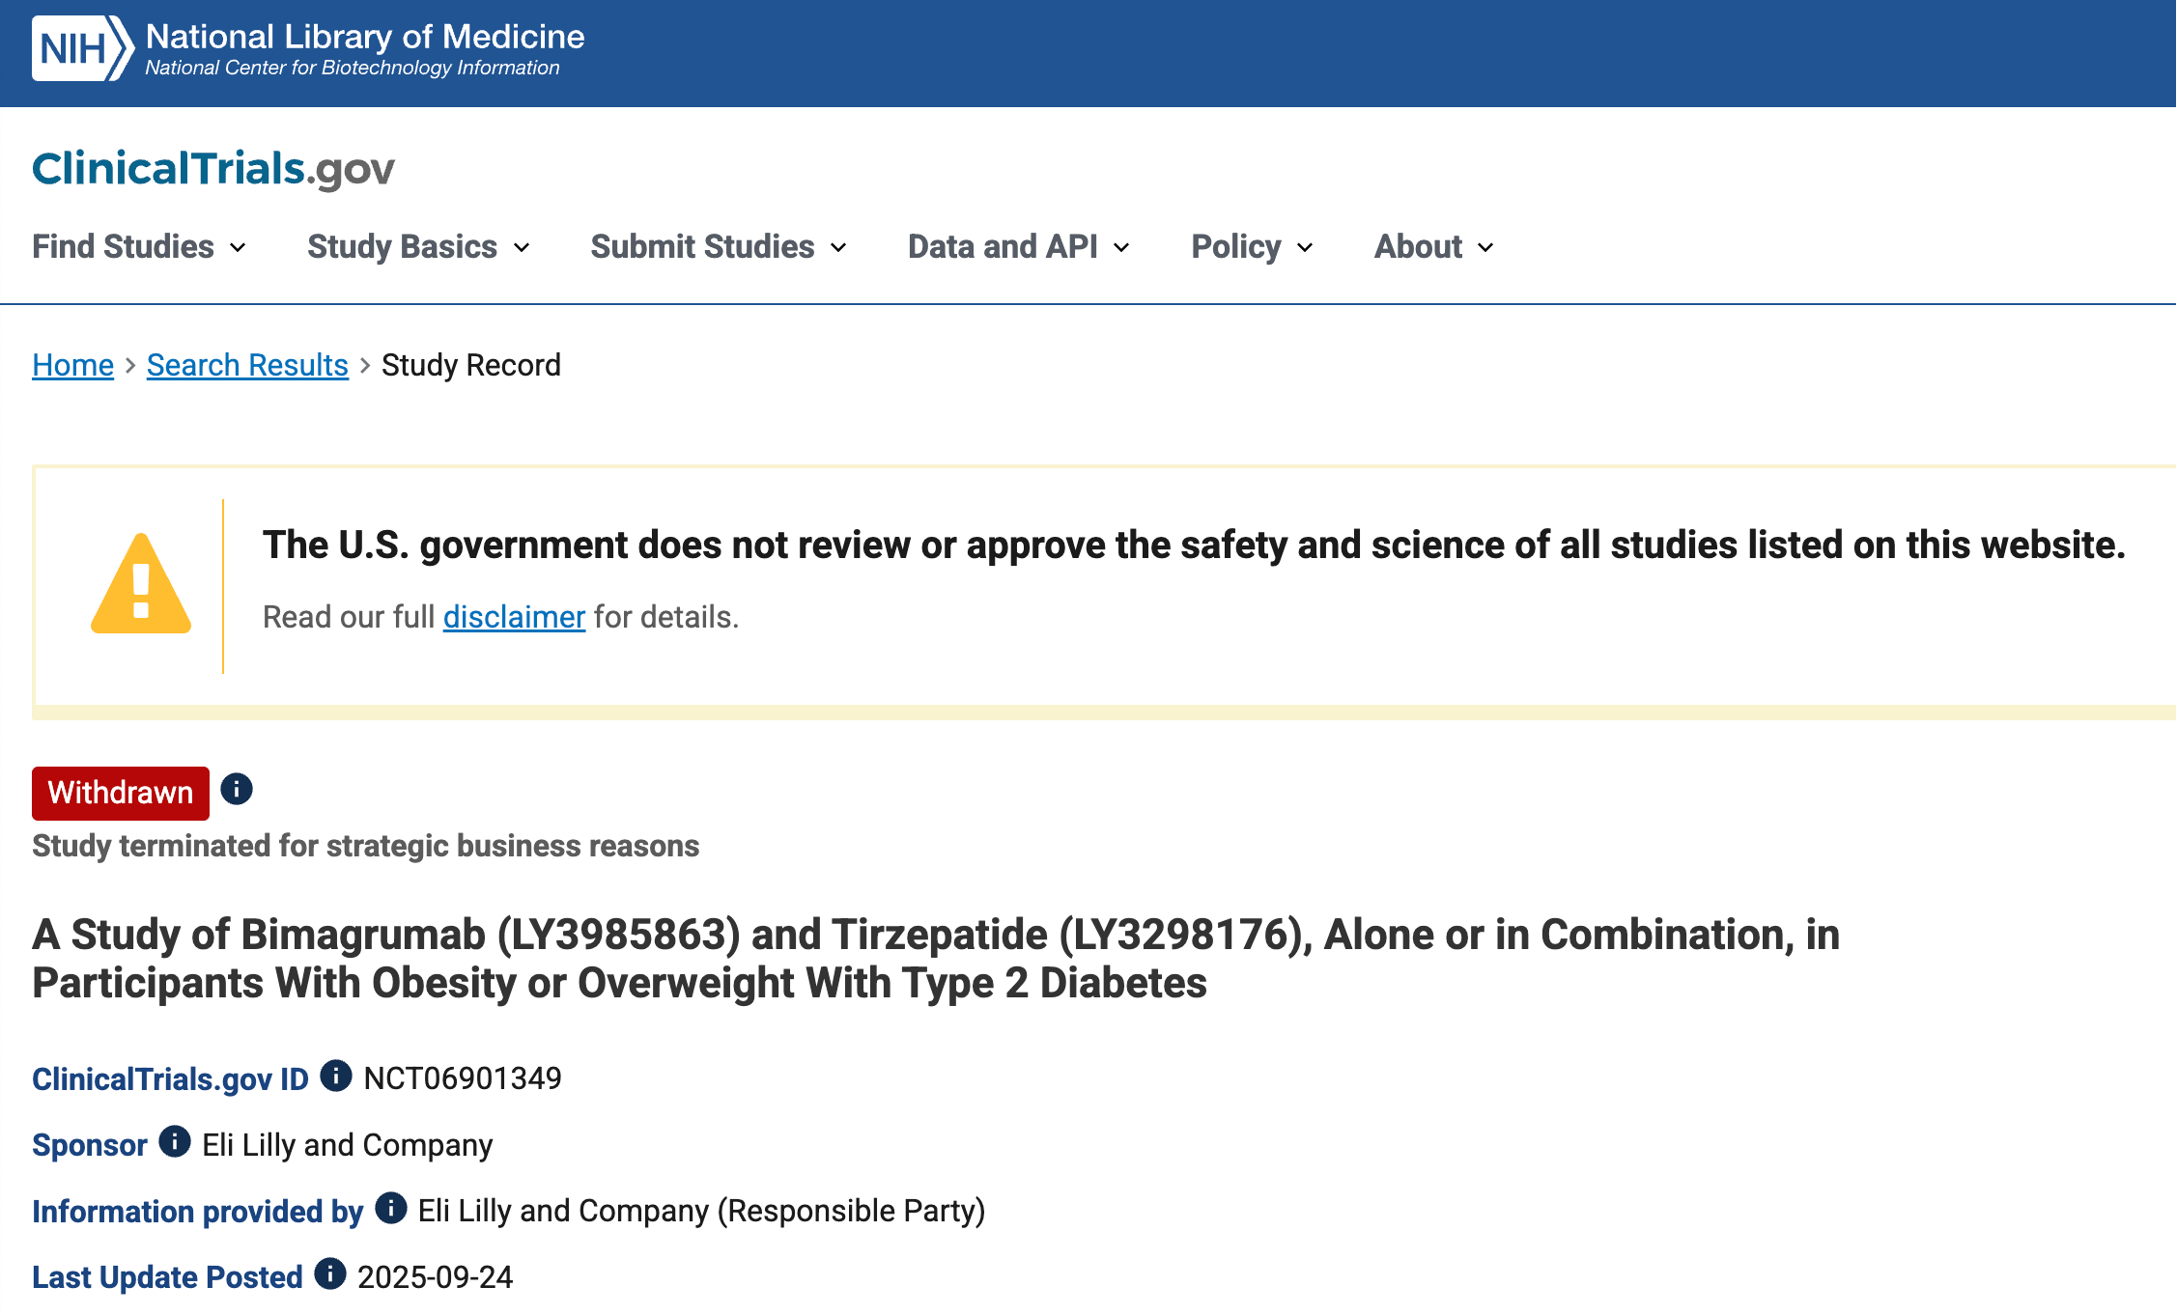Expand the Study Basics menu
Viewport: 2177px width, 1315px height.
(418, 246)
